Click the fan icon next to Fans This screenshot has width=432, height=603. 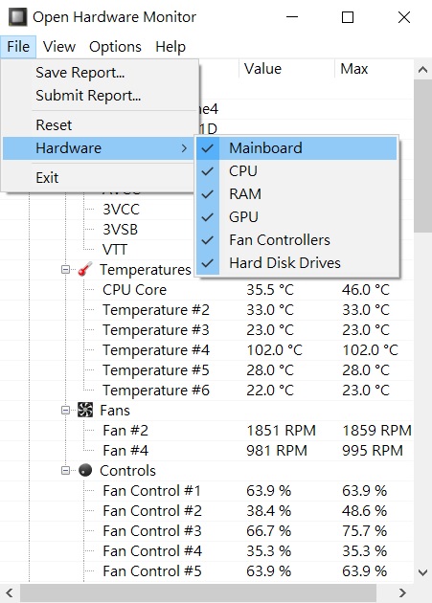point(85,410)
